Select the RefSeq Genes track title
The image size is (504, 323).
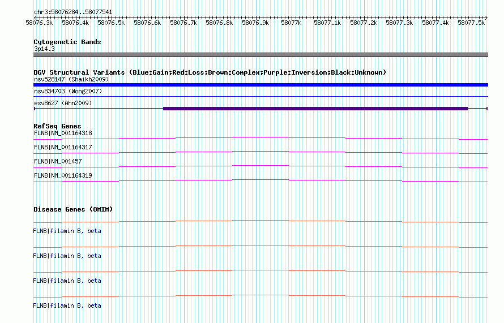pyautogui.click(x=57, y=126)
